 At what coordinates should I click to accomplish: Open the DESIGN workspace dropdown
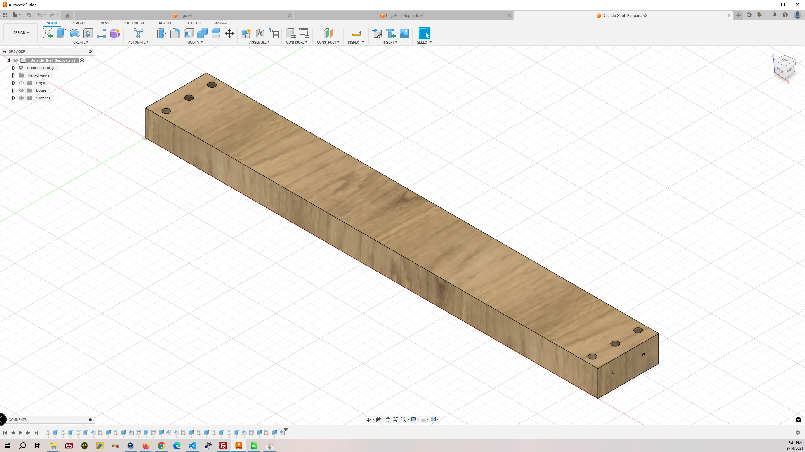21,33
